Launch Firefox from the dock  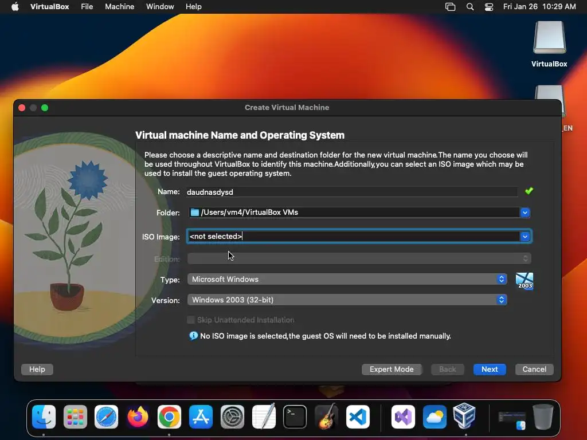tap(138, 417)
